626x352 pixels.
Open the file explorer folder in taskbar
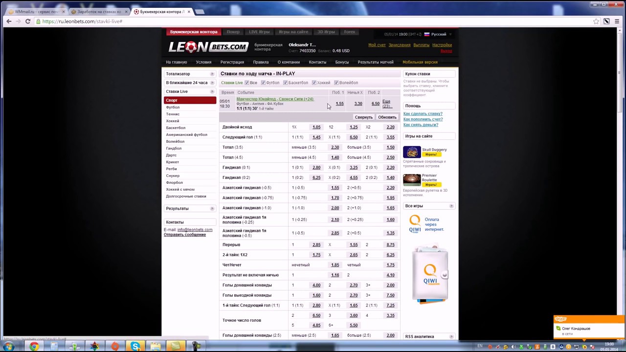156,347
